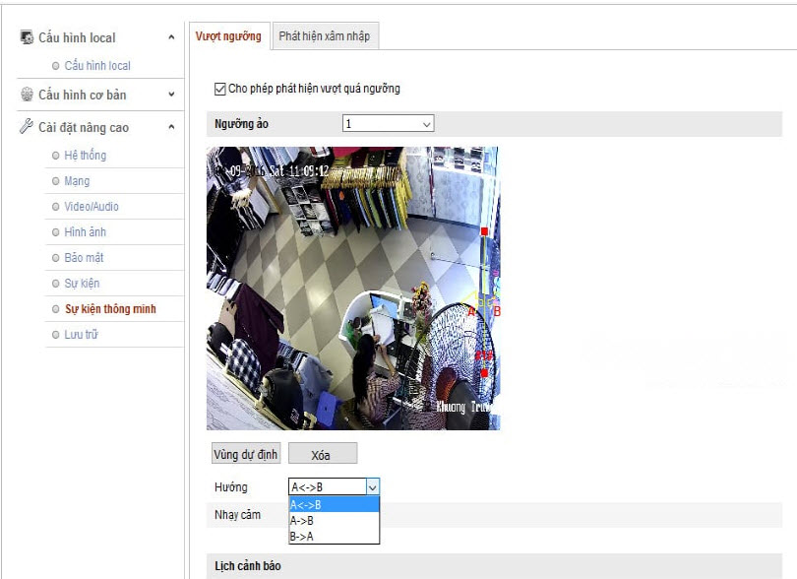Image resolution: width=797 pixels, height=579 pixels.
Task: Click the Cài đặt nâng cao wrench icon
Action: point(27,127)
